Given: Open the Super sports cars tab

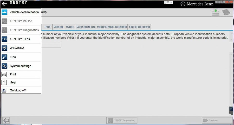Looking at the screenshot, I should 86,27.
